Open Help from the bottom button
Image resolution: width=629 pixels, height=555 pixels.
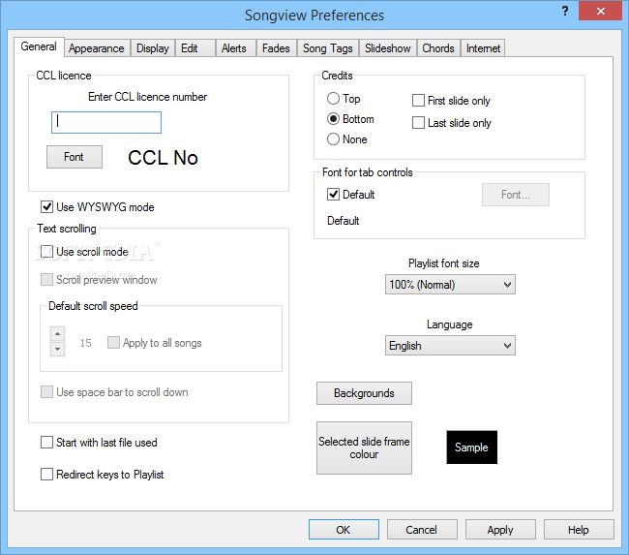[x=579, y=529]
